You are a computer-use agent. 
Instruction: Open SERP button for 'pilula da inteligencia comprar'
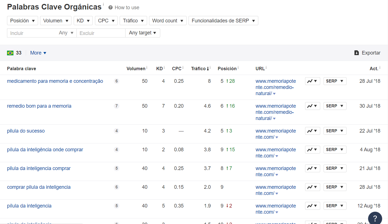click(335, 168)
